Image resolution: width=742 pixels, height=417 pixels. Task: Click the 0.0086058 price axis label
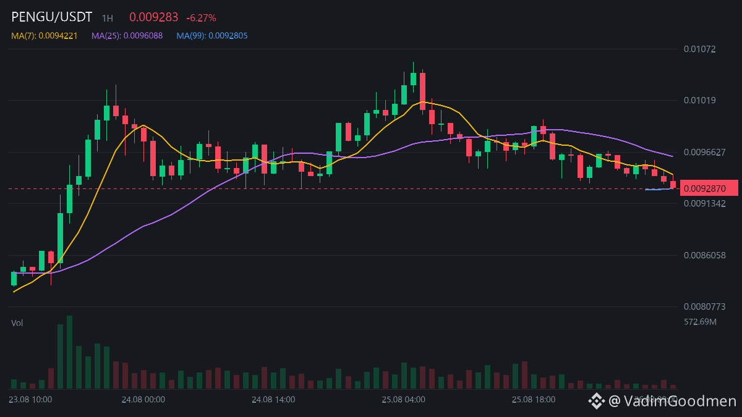[x=704, y=255]
